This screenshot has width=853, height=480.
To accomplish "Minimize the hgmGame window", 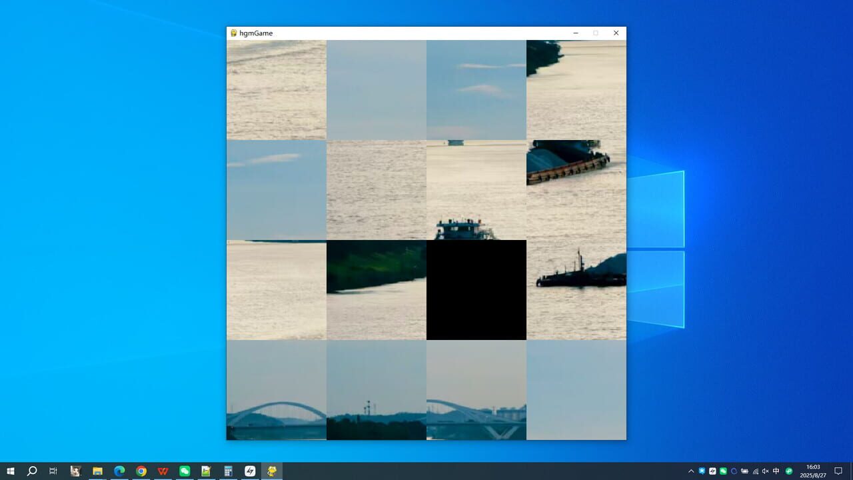I will coord(576,33).
